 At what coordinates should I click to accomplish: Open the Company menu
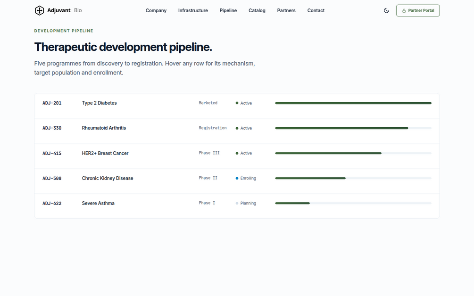coord(156,10)
